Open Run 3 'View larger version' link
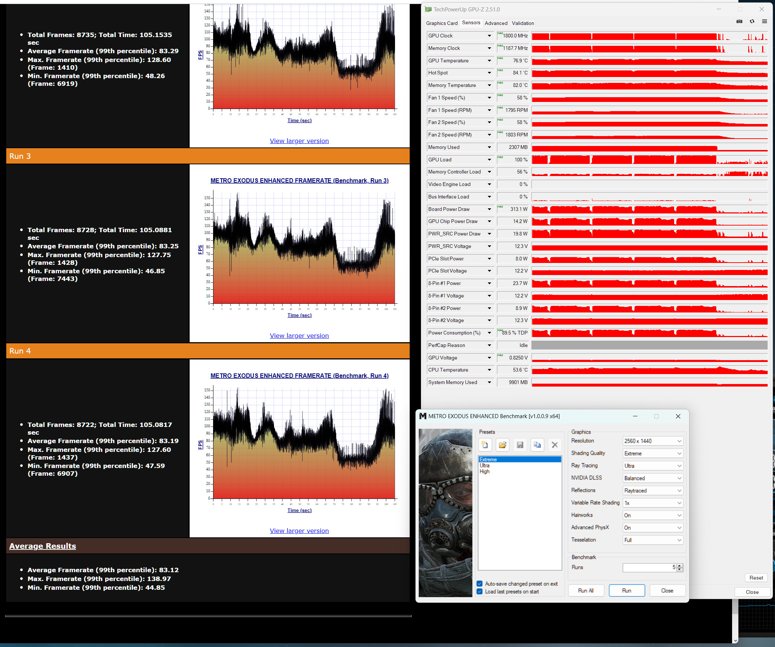 pos(299,336)
